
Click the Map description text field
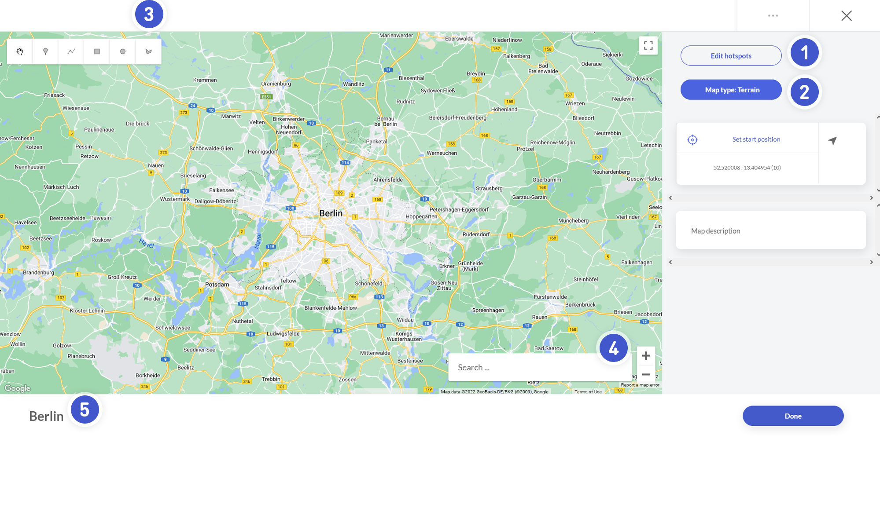click(x=770, y=230)
